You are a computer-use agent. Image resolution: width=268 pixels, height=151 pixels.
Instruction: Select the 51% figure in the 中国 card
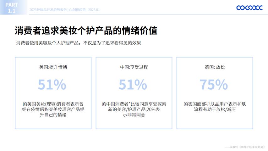(133, 85)
